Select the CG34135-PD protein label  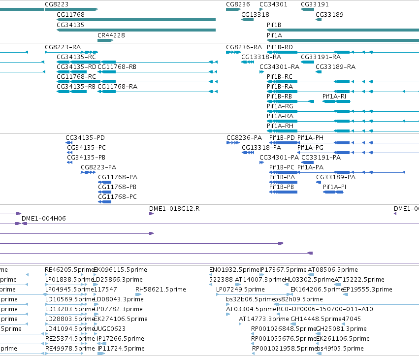pos(85,138)
